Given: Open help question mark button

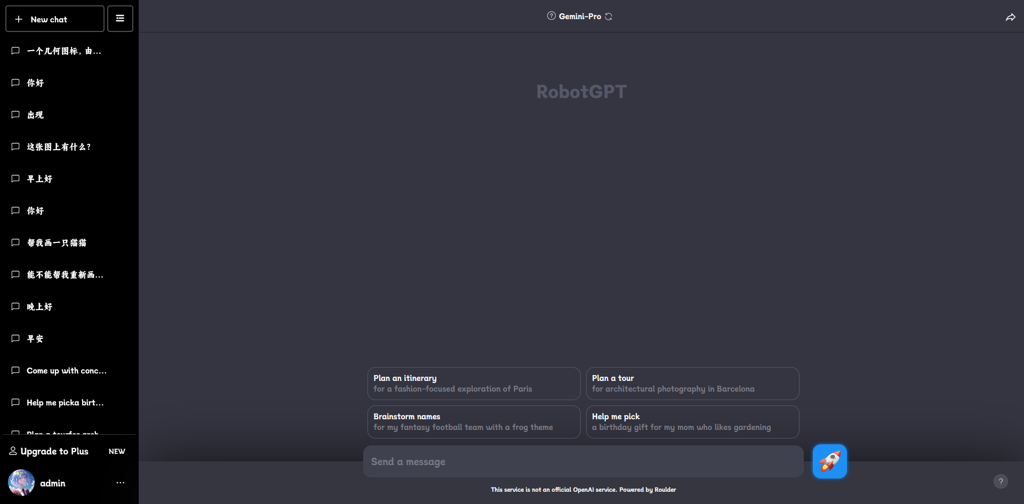Looking at the screenshot, I should point(1001,481).
